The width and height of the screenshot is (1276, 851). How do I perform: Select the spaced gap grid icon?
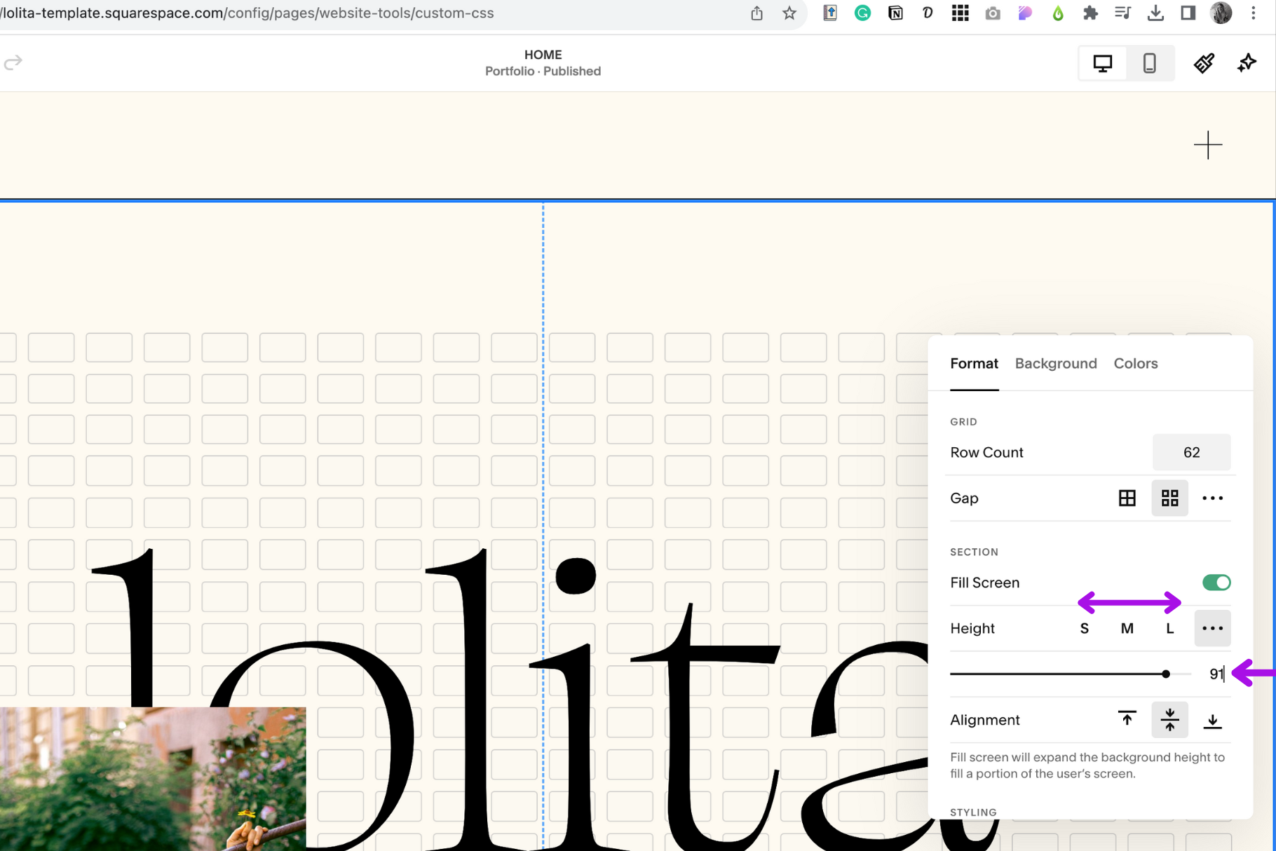point(1170,498)
